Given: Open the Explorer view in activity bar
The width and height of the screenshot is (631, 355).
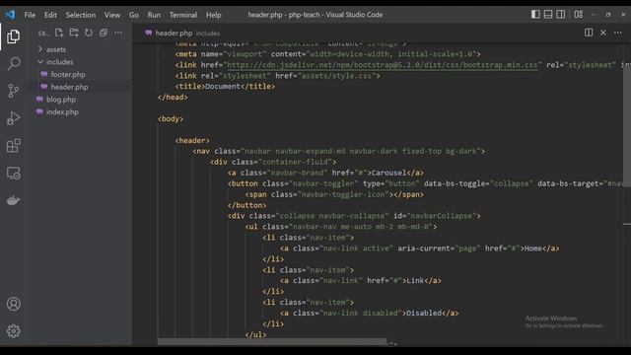Looking at the screenshot, I should (x=13, y=36).
